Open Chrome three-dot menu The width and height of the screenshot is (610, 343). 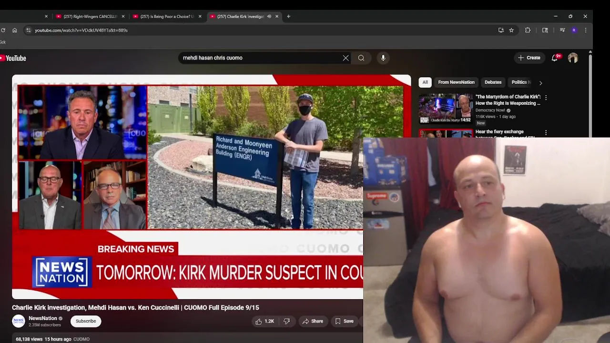(x=586, y=30)
